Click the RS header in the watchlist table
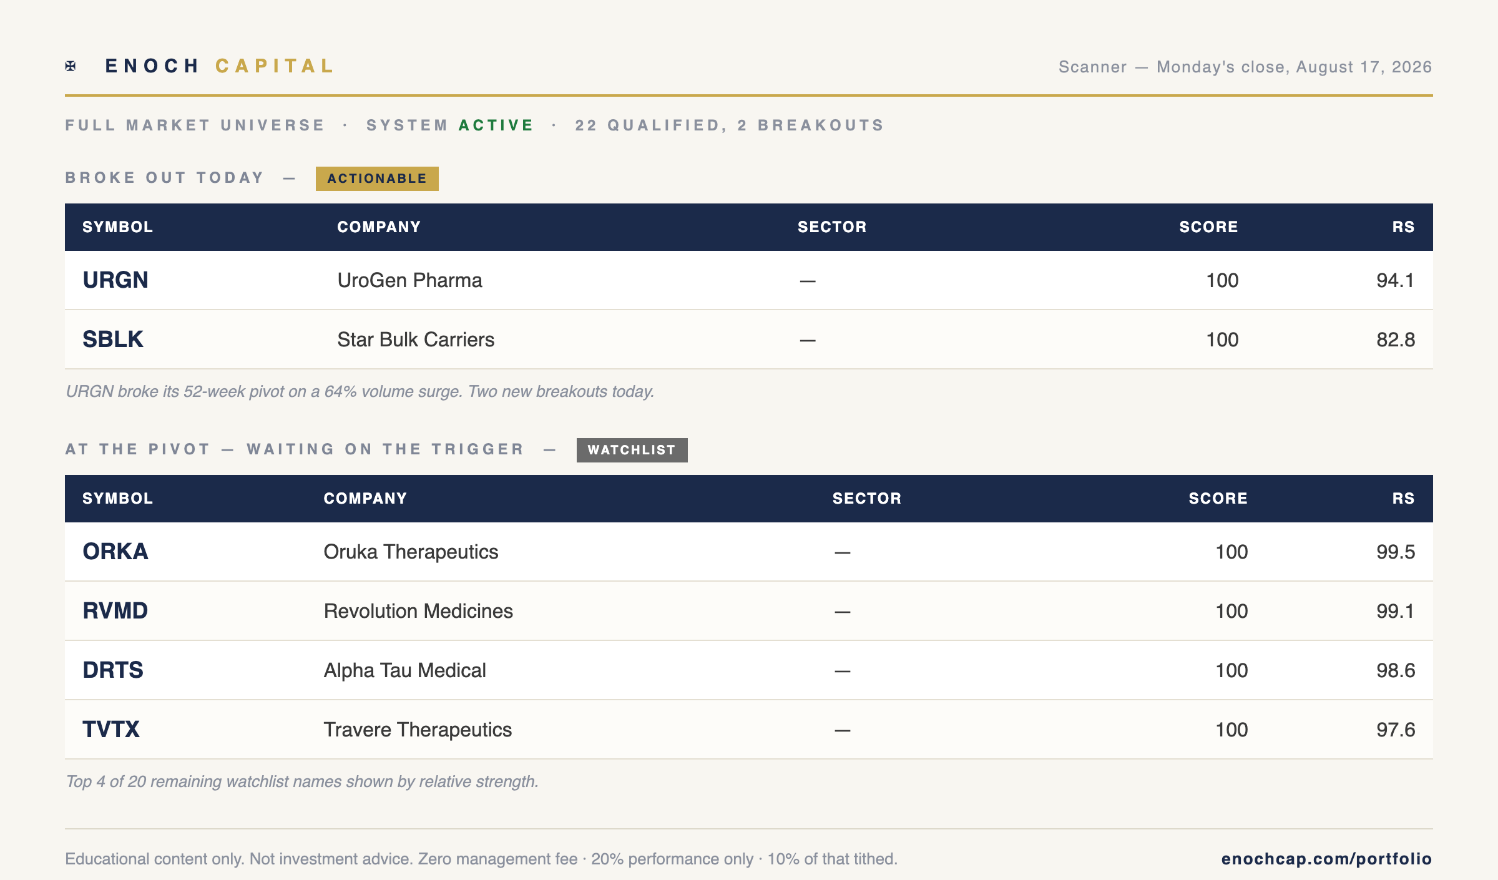 tap(1403, 498)
